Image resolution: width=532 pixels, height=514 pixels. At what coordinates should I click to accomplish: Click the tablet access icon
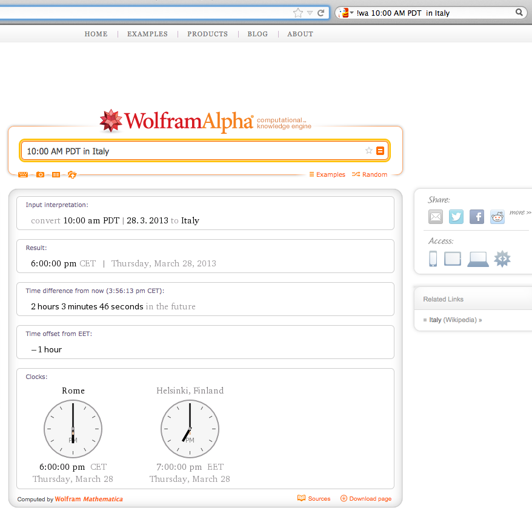[453, 259]
